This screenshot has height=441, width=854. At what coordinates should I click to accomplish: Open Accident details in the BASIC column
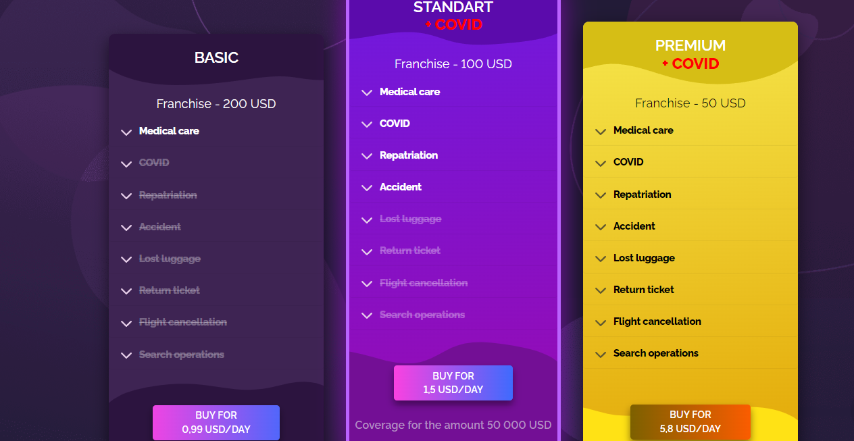click(160, 226)
